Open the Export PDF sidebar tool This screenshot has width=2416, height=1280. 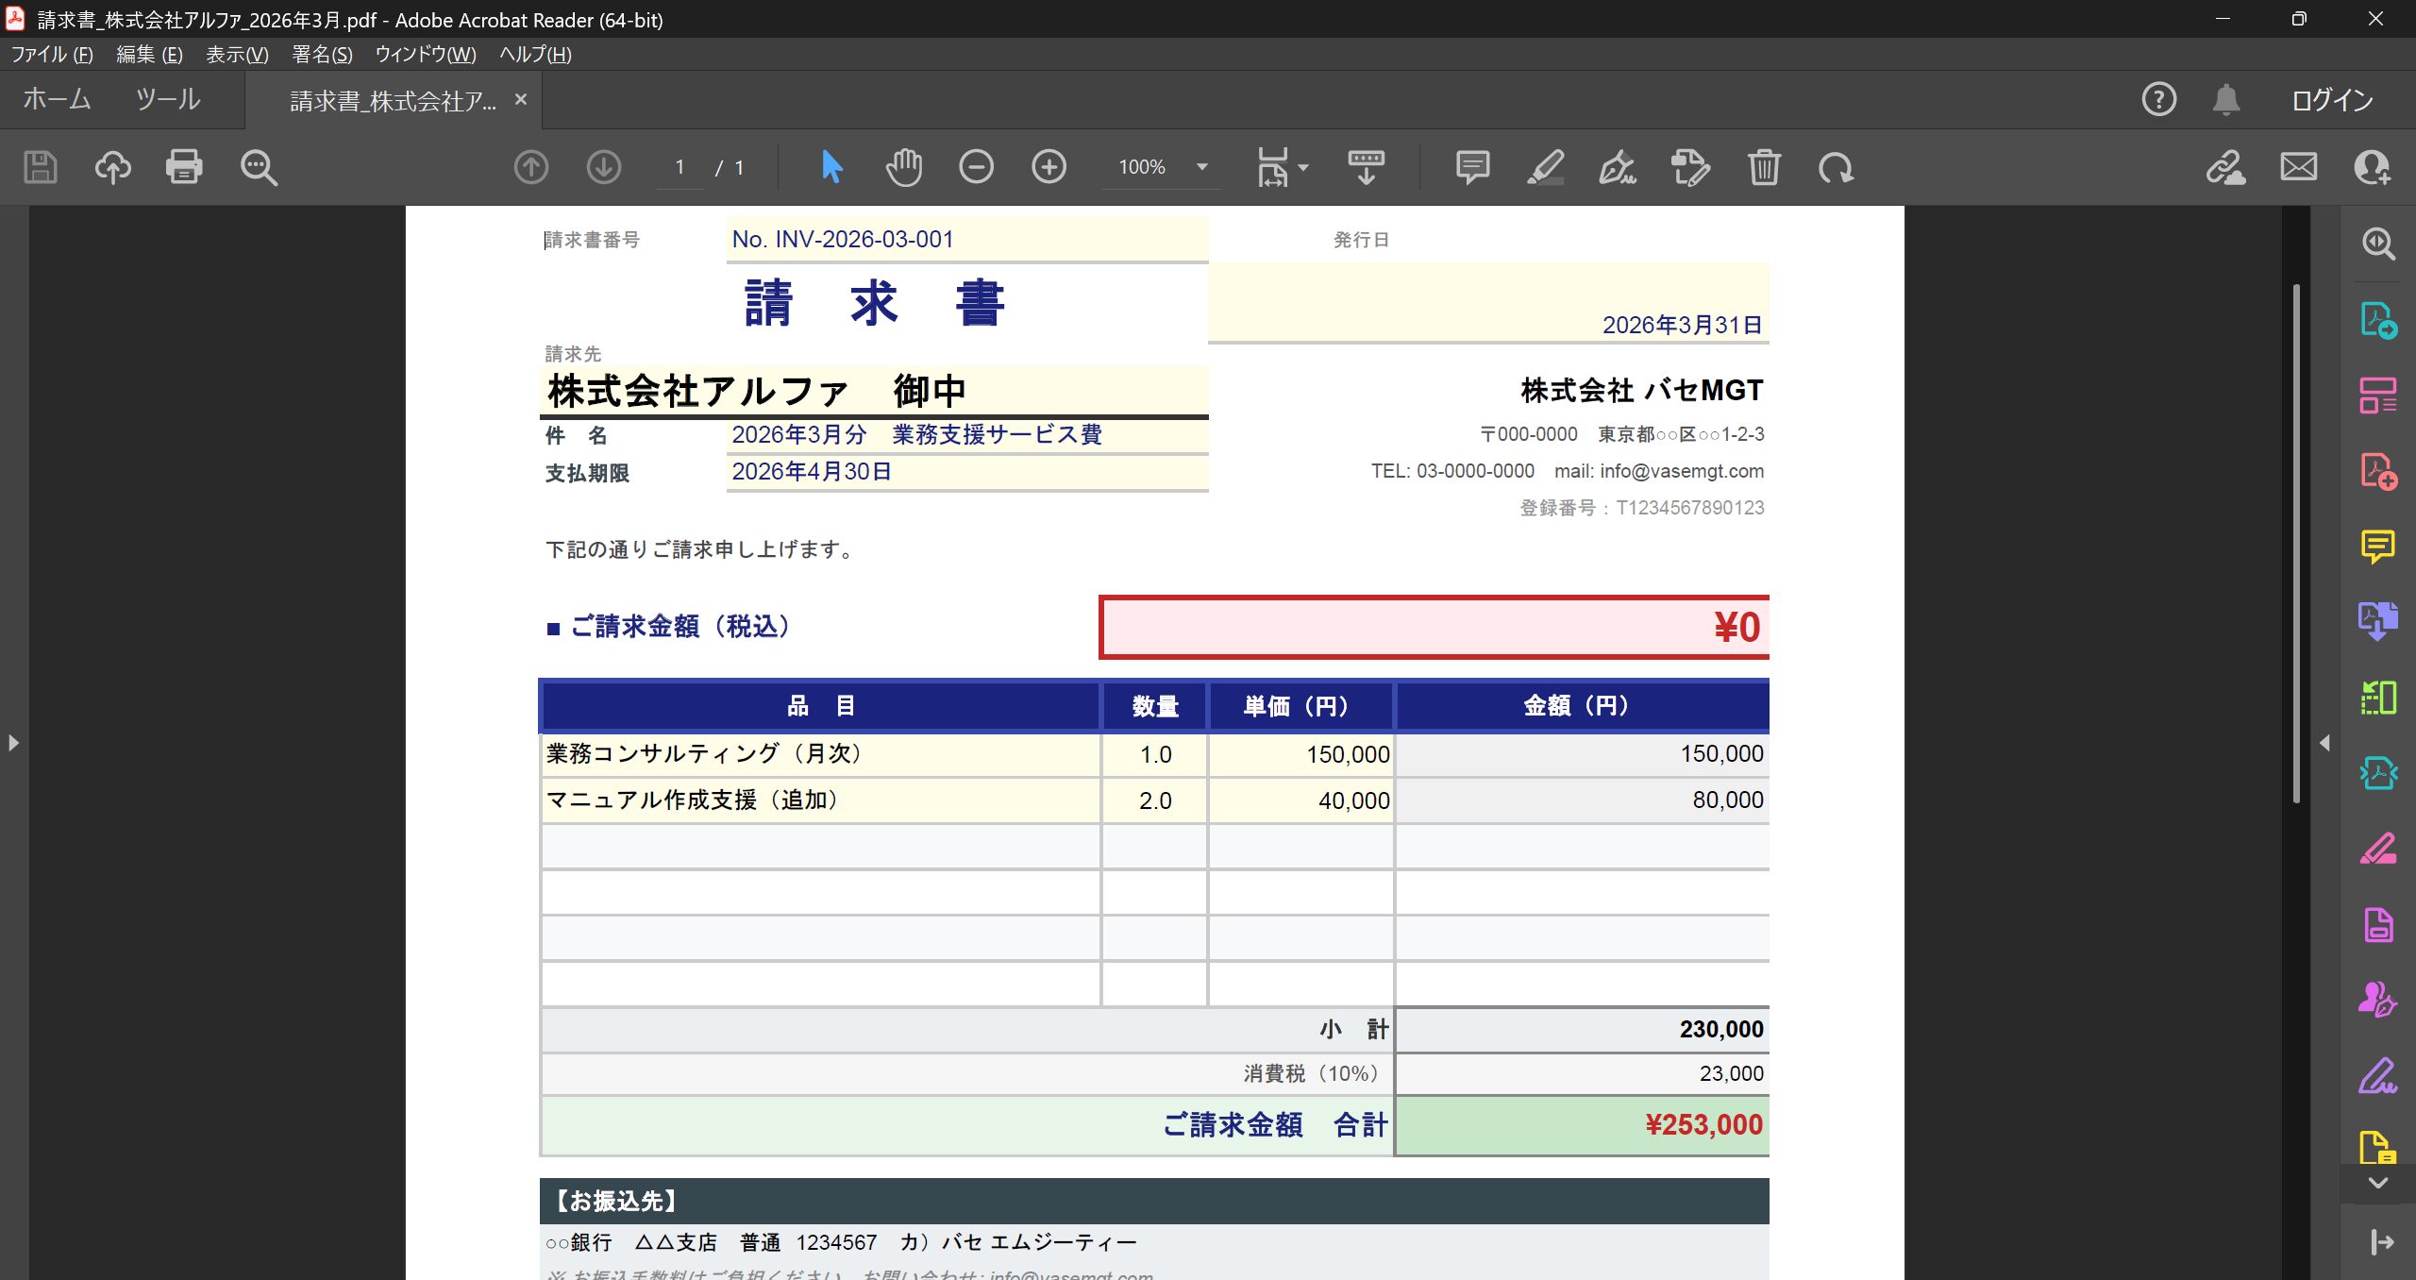tap(2378, 320)
